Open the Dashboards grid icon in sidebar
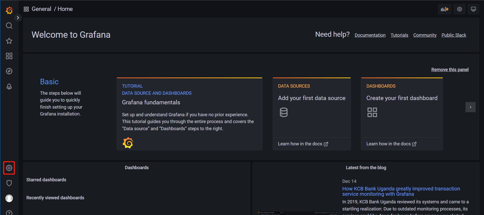This screenshot has width=484, height=215. 9,56
